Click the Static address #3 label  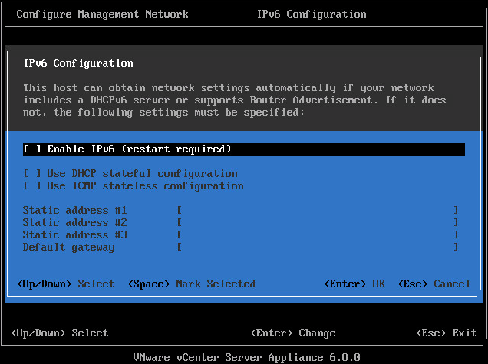[74, 234]
